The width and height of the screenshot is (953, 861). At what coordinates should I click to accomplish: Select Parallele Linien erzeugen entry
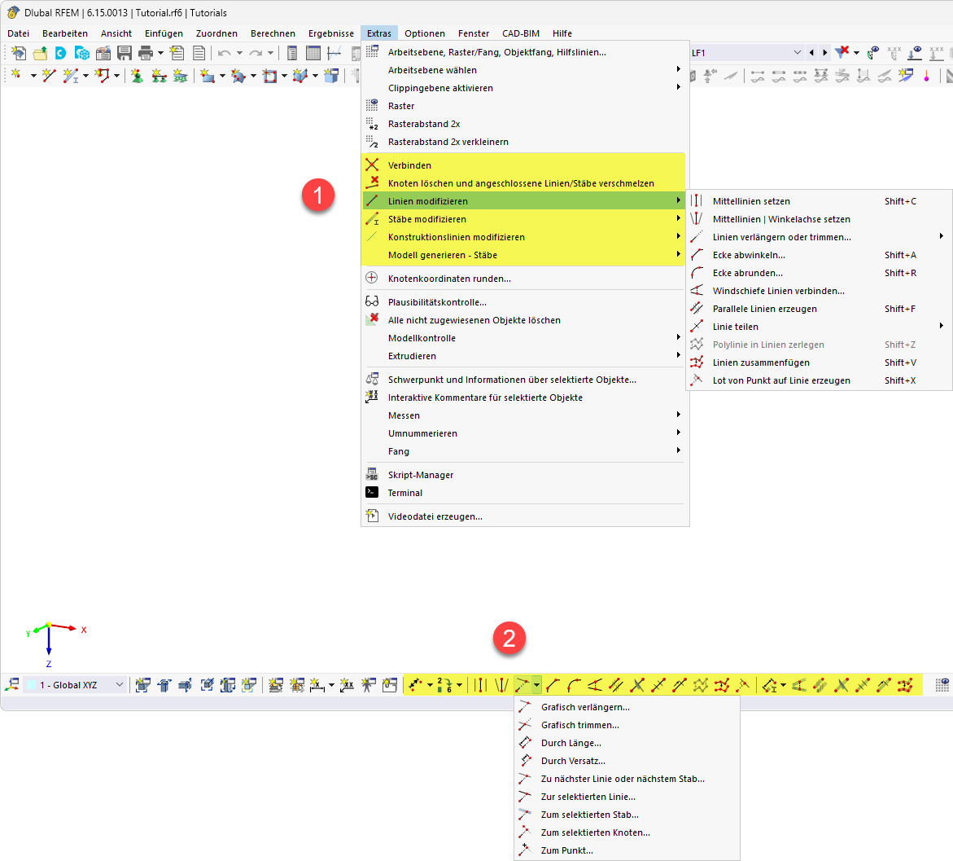(x=820, y=309)
